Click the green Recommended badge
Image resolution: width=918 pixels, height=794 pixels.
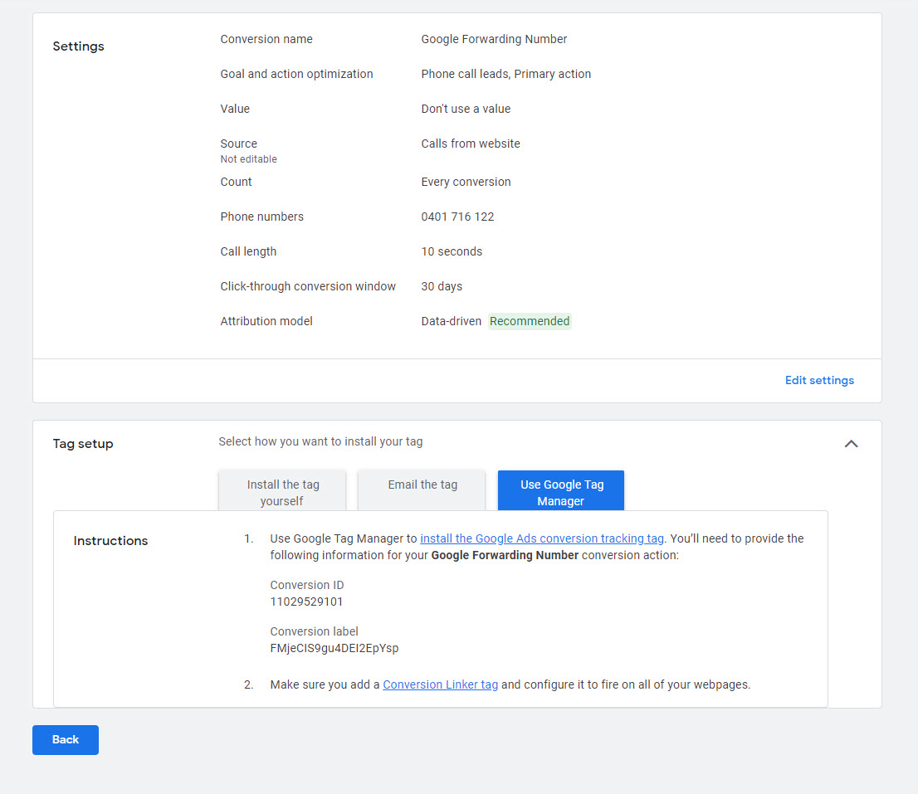pos(530,321)
